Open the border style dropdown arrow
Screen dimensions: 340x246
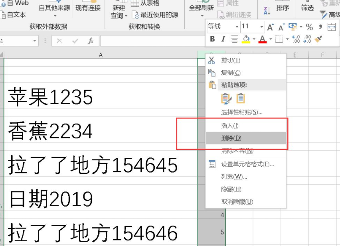pyautogui.click(x=287, y=38)
